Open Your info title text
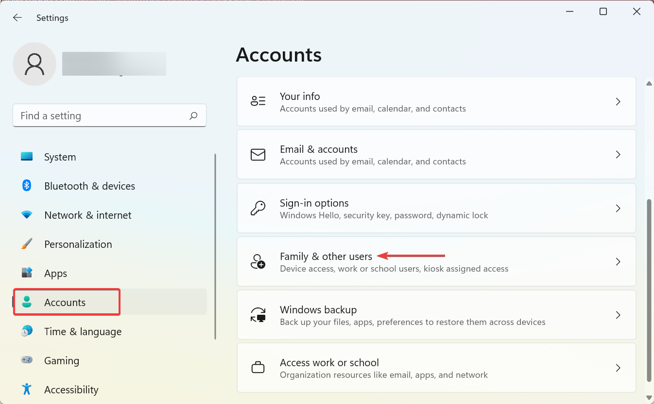The width and height of the screenshot is (654, 404). point(300,96)
